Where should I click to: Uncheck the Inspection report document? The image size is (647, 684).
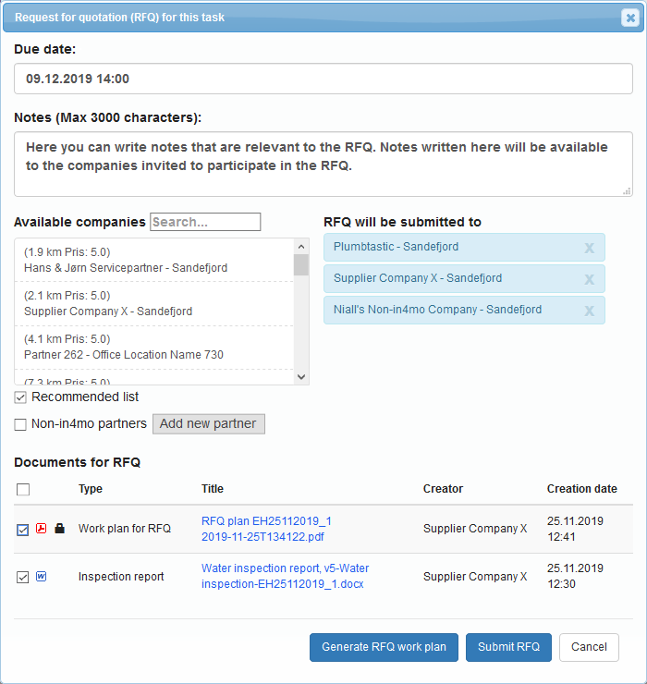tap(22, 578)
